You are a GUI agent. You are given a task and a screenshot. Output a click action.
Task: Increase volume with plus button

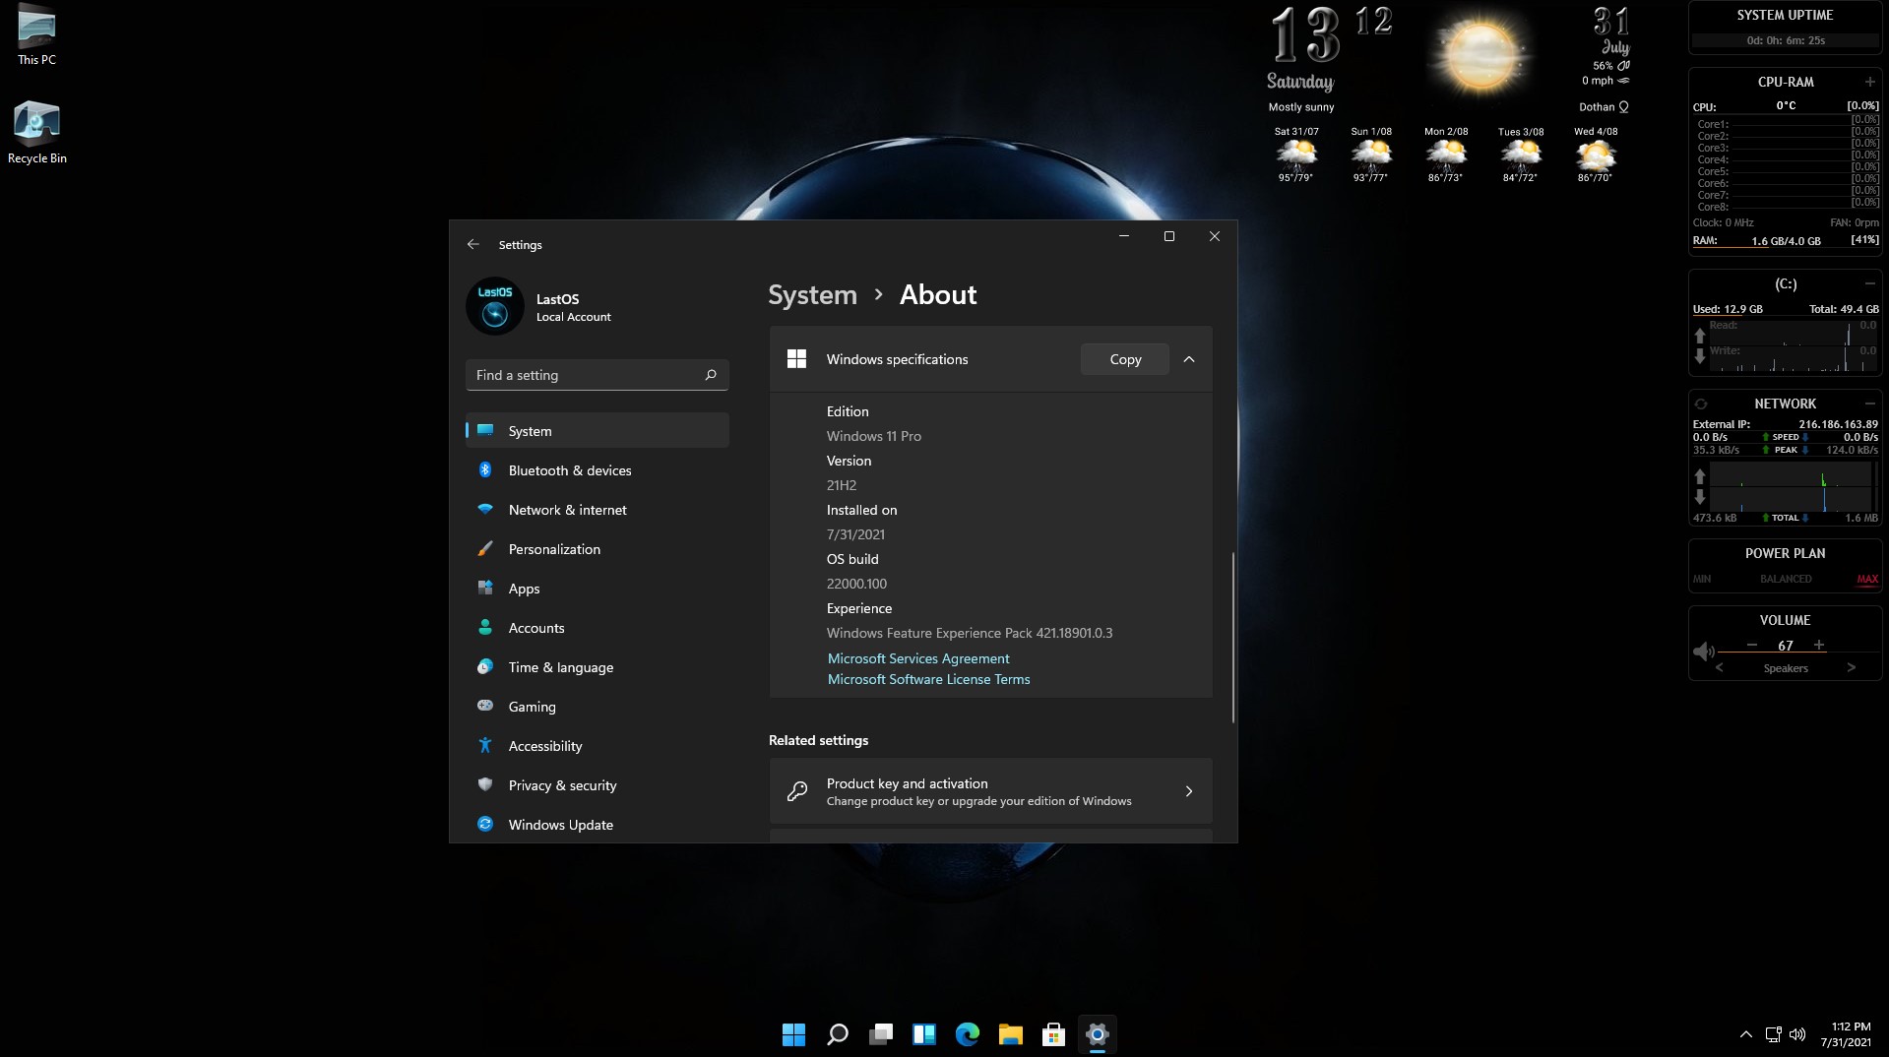click(x=1819, y=645)
